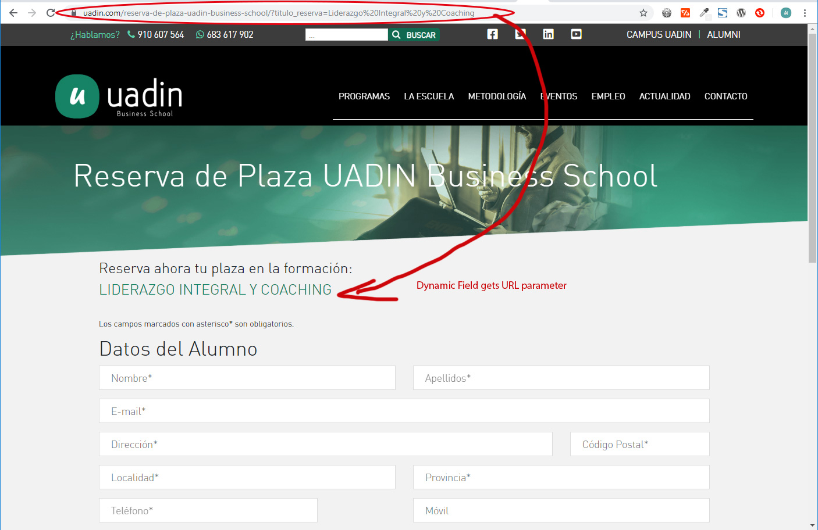Click the 'Reserva de Plaza UADIN Business School' heading

pos(365,176)
